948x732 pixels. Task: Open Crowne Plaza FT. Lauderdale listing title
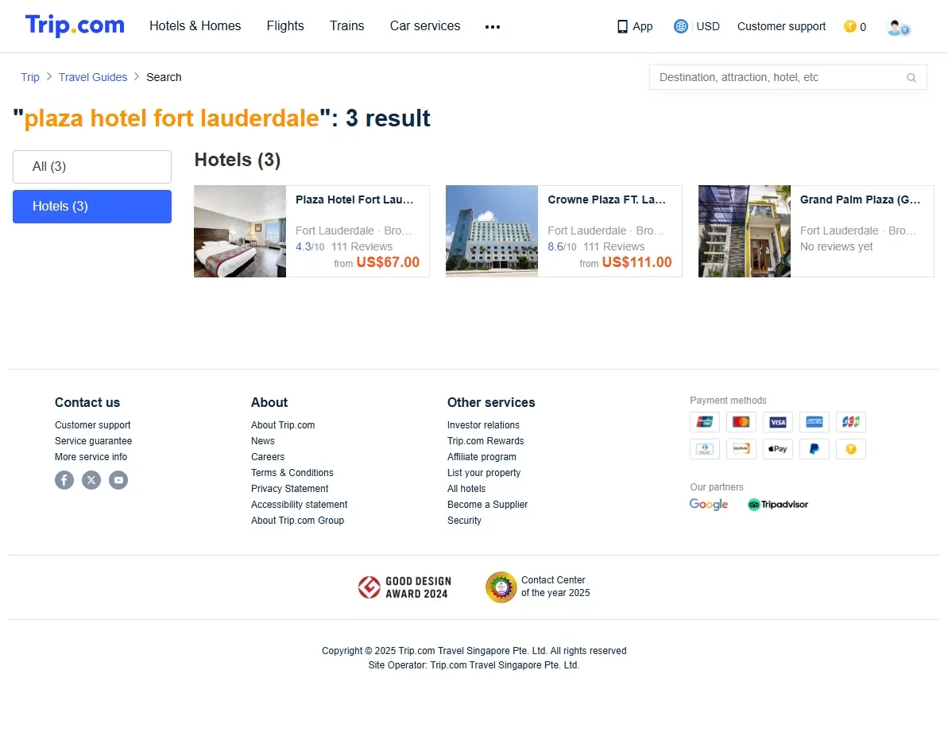coord(606,199)
